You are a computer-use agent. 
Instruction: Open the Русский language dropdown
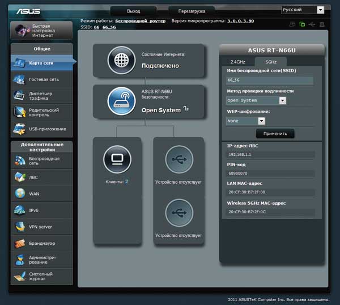(x=303, y=10)
